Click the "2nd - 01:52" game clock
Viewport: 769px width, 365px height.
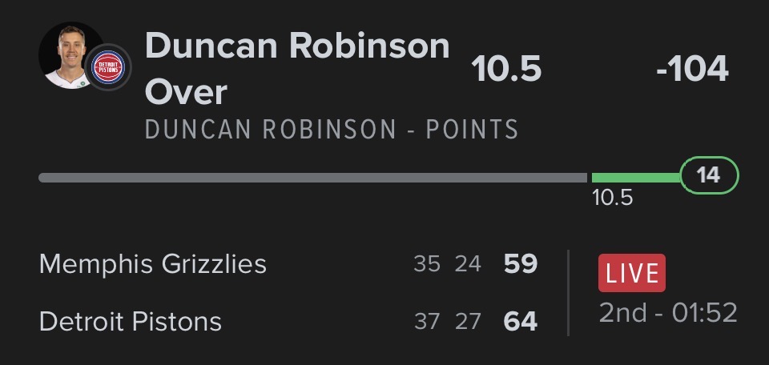[x=668, y=313]
